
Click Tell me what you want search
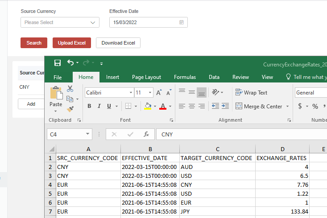point(306,77)
